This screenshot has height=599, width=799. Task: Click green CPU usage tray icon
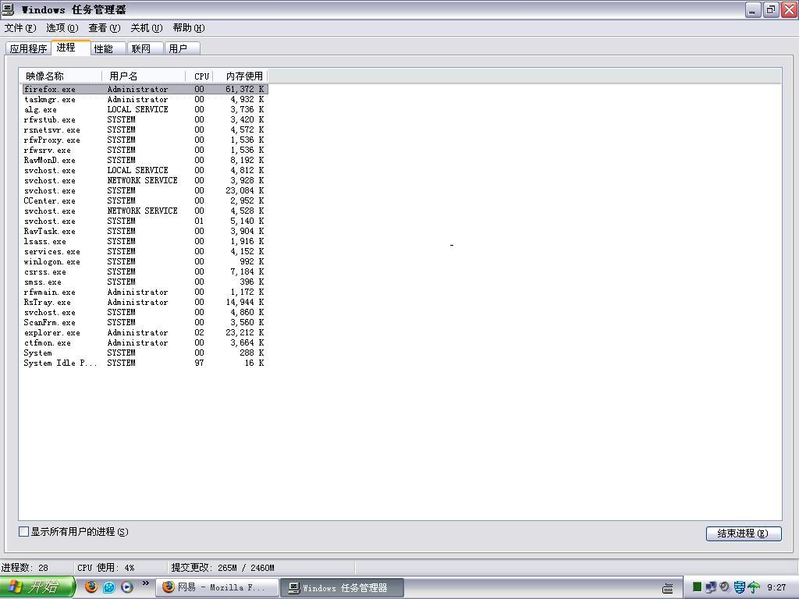697,587
